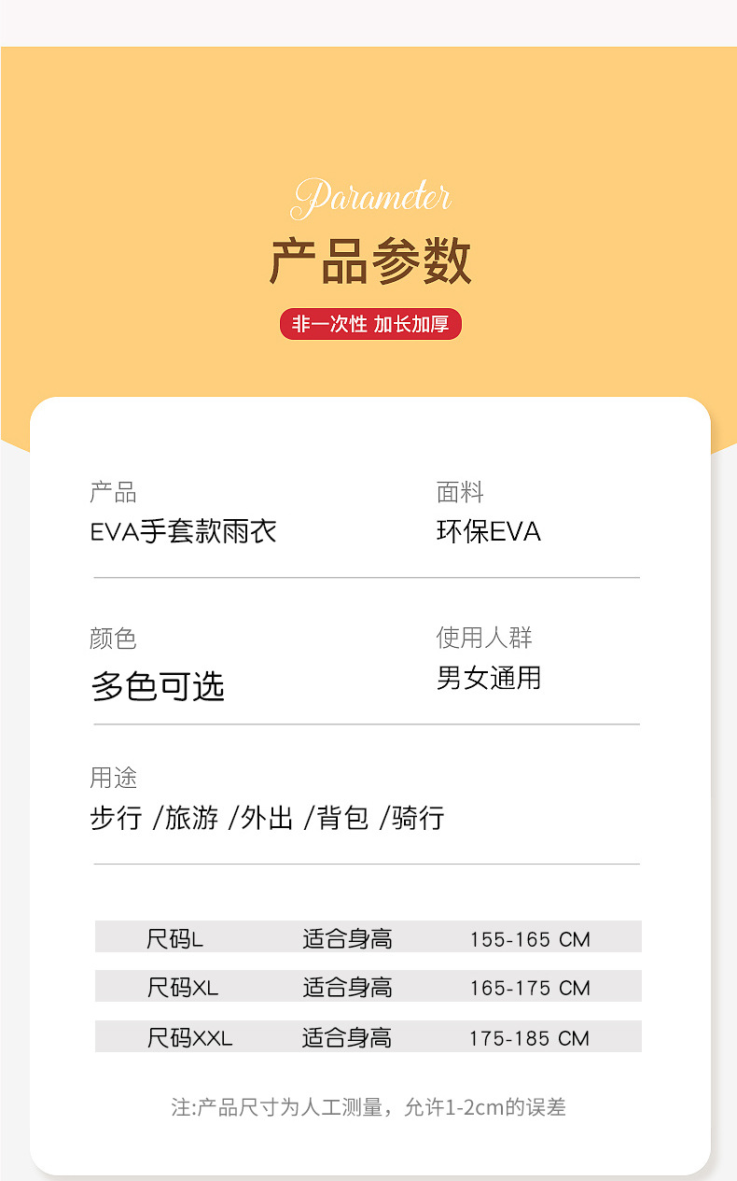Click the 使用人群 label
The width and height of the screenshot is (737, 1181).
484,638
